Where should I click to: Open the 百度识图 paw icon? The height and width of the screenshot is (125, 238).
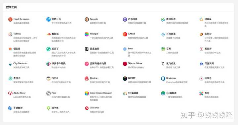pyautogui.click(x=201, y=64)
